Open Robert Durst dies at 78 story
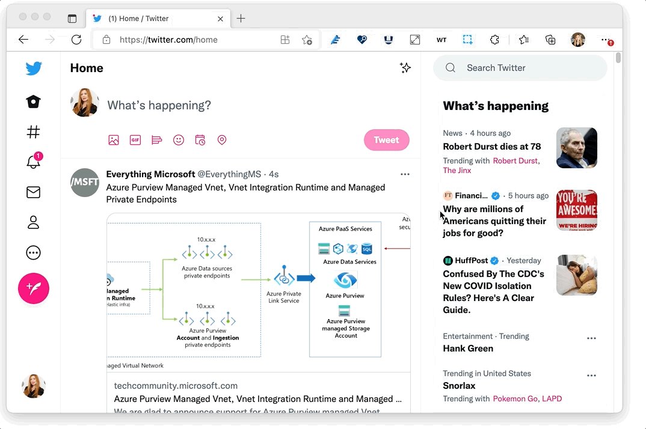This screenshot has height=429, width=646. coord(492,147)
